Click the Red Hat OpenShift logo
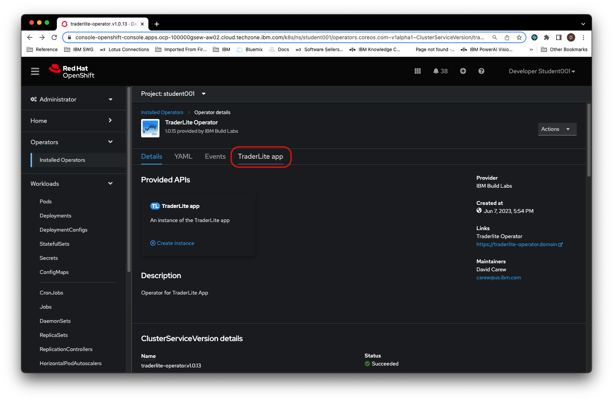The width and height of the screenshot is (613, 401). 72,71
